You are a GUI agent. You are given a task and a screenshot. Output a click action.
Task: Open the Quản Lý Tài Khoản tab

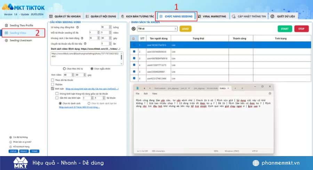[x=65, y=16]
